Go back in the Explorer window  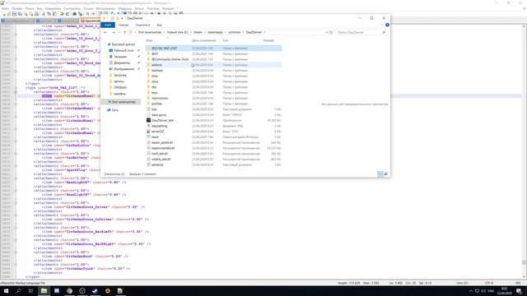(105, 32)
